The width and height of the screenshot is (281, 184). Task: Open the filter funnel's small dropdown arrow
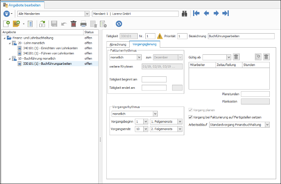pyautogui.click(x=12, y=14)
